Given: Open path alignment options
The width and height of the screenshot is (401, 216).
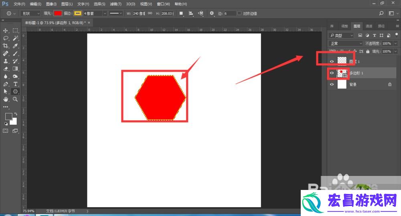Looking at the screenshot, I should (191, 13).
